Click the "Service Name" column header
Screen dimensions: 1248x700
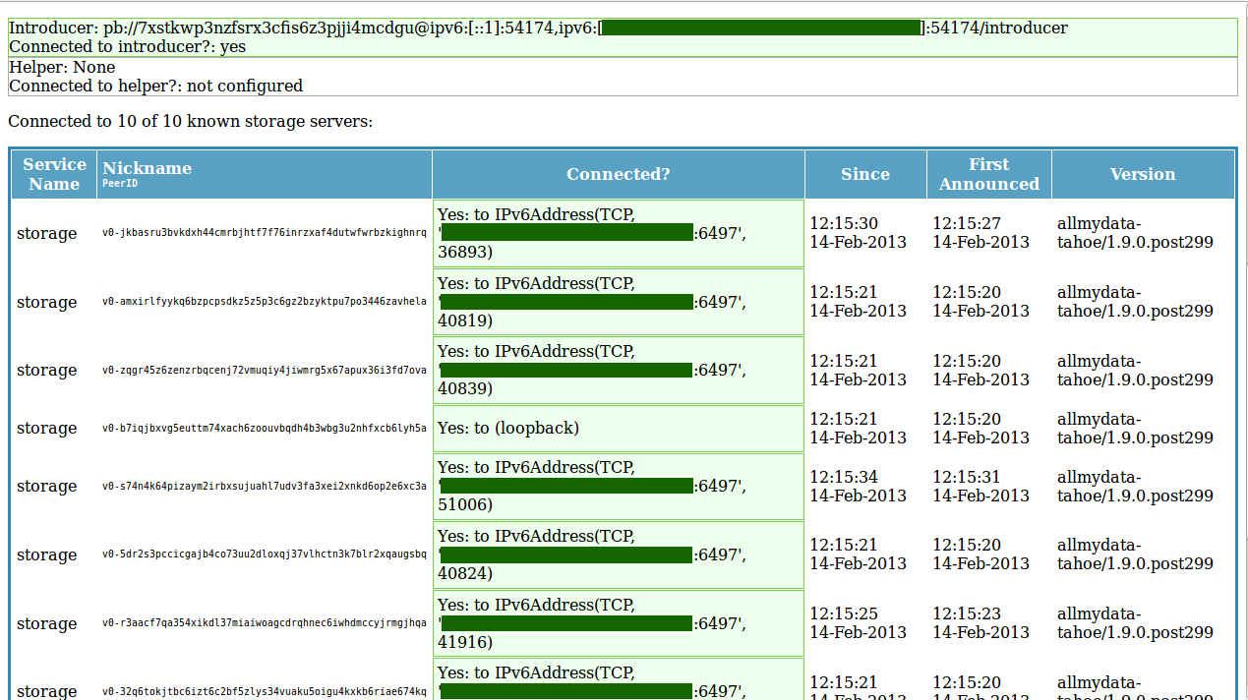[x=54, y=174]
